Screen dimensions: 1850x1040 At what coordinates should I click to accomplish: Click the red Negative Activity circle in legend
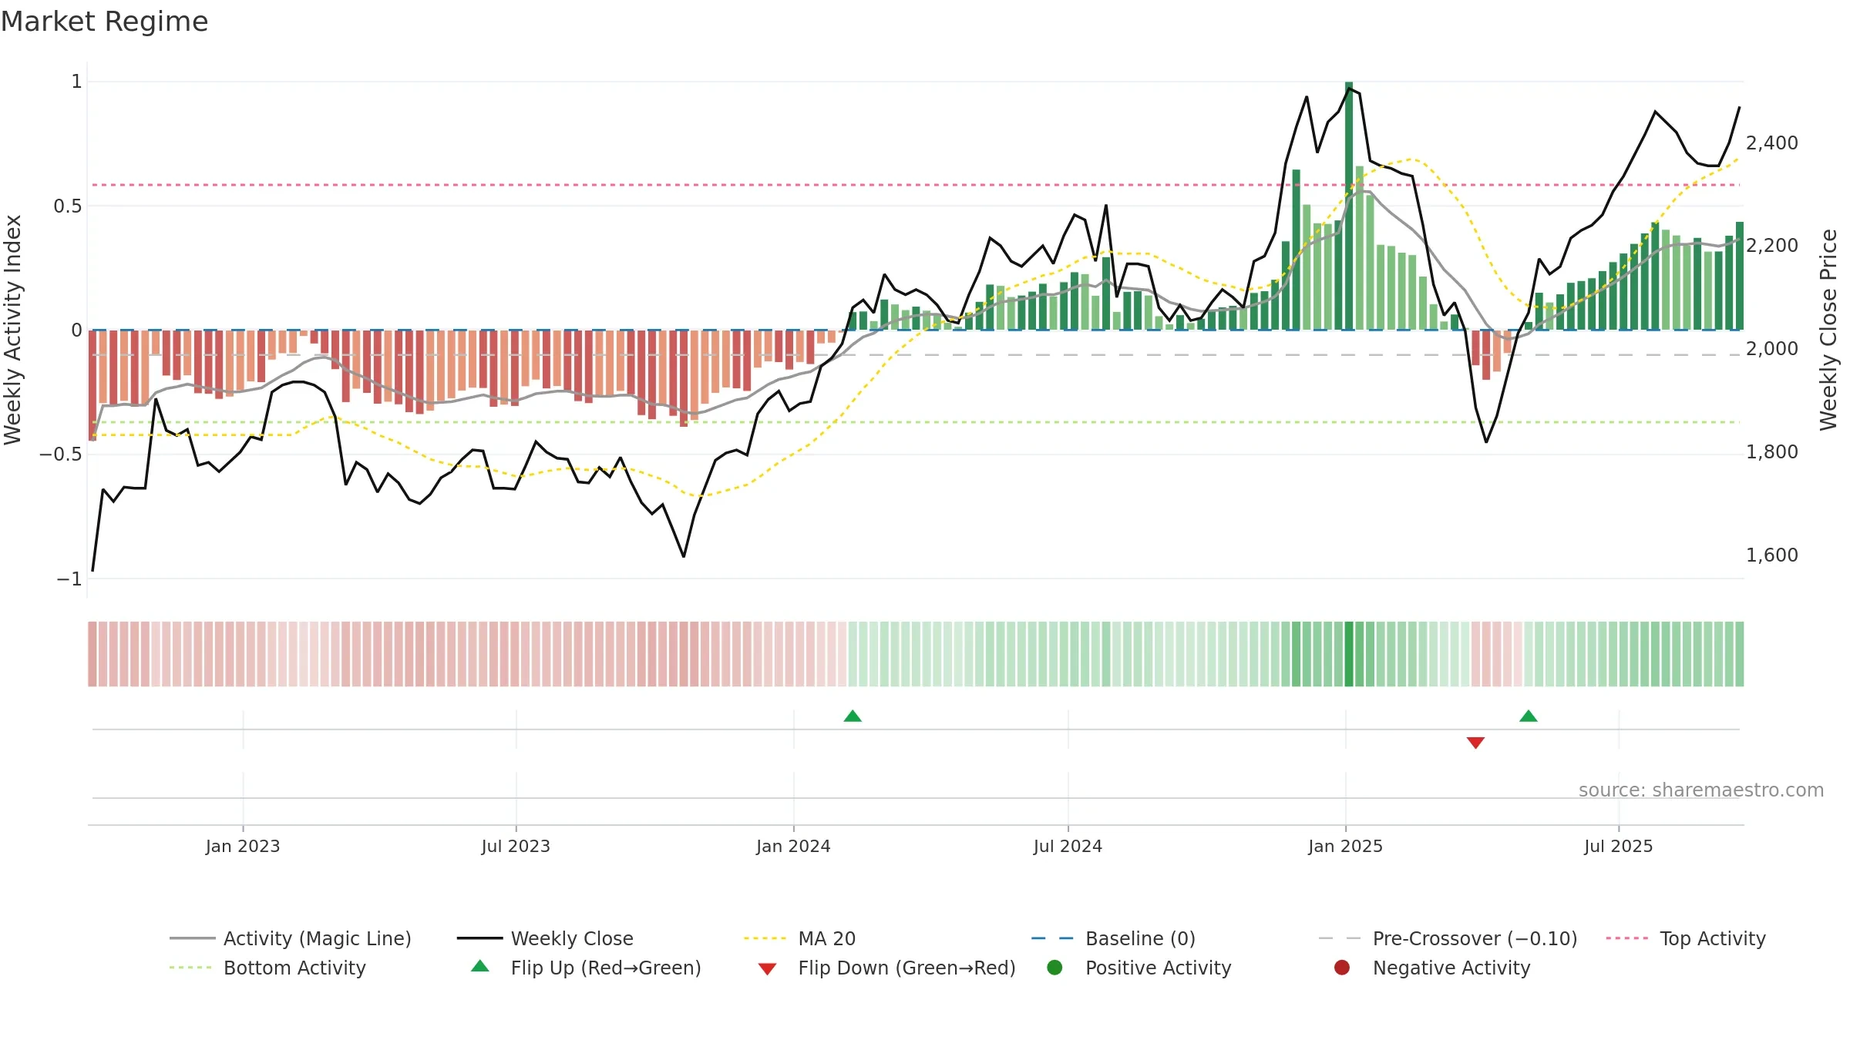click(1342, 968)
